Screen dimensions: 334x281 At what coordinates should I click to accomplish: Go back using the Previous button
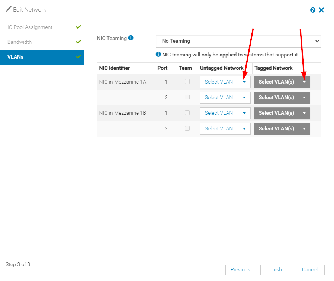(x=240, y=270)
